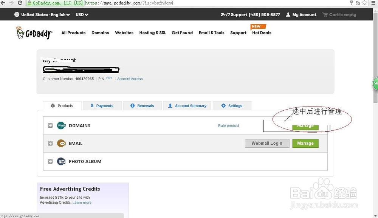Open United States - English language dropdown
The height and width of the screenshot is (218, 378).
point(45,14)
